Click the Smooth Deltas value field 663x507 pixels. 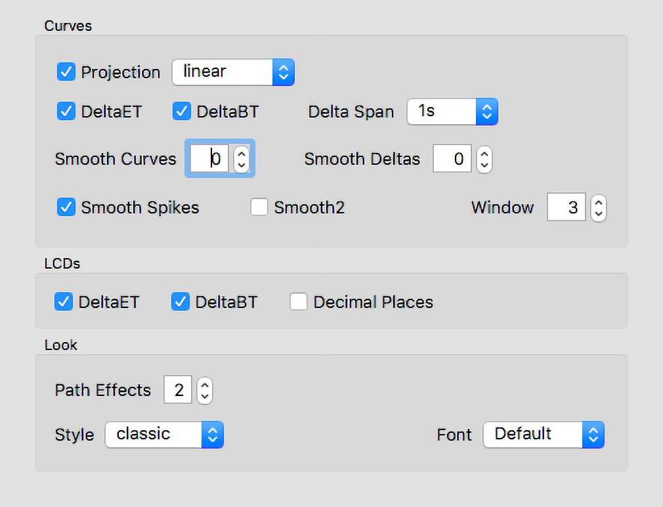coord(452,158)
